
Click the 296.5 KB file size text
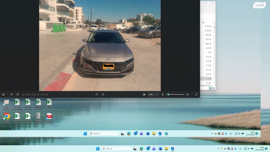point(44,95)
